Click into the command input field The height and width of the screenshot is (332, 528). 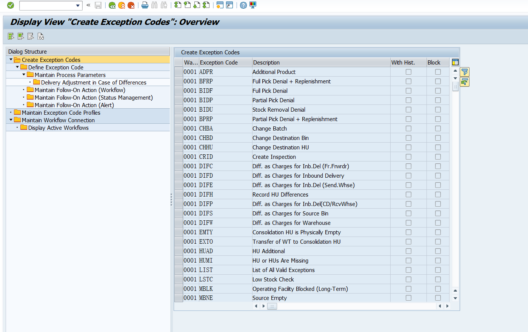click(47, 5)
